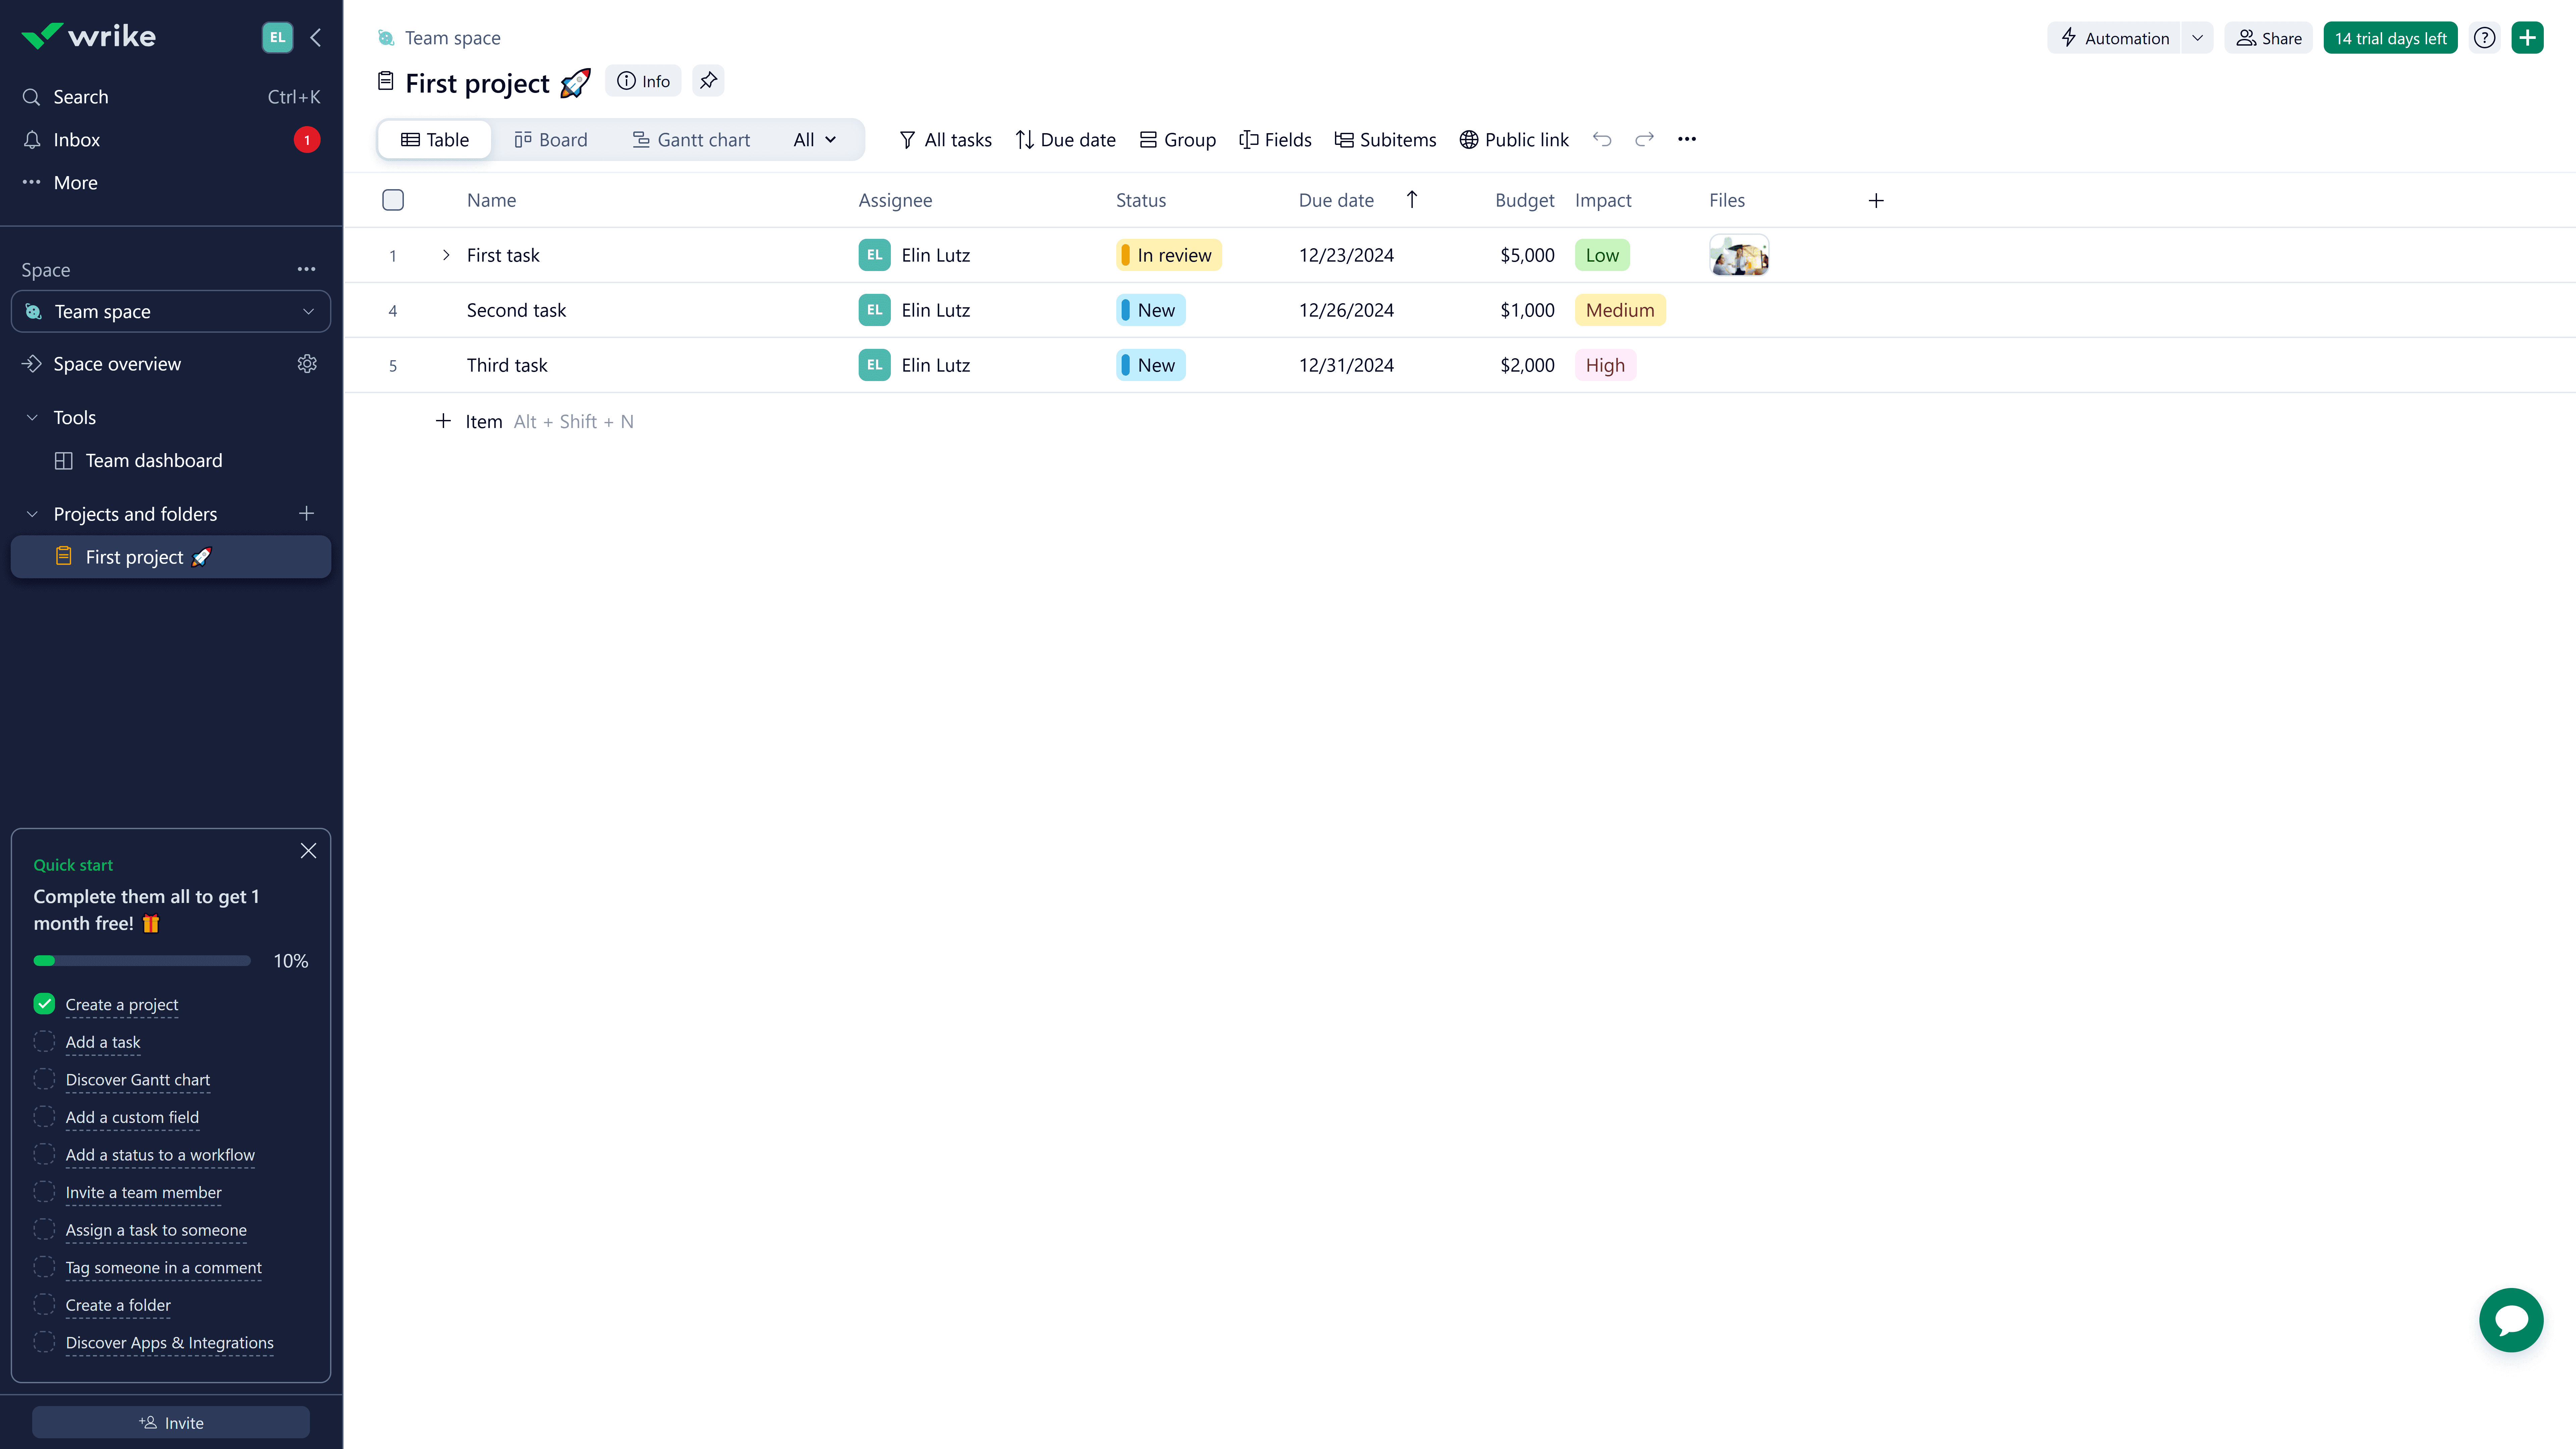Toggle the Create a project completed checkmark

[44, 1004]
